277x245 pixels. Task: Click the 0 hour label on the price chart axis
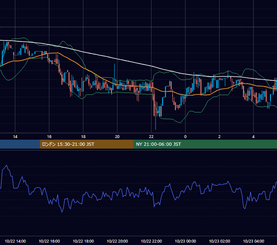185,137
